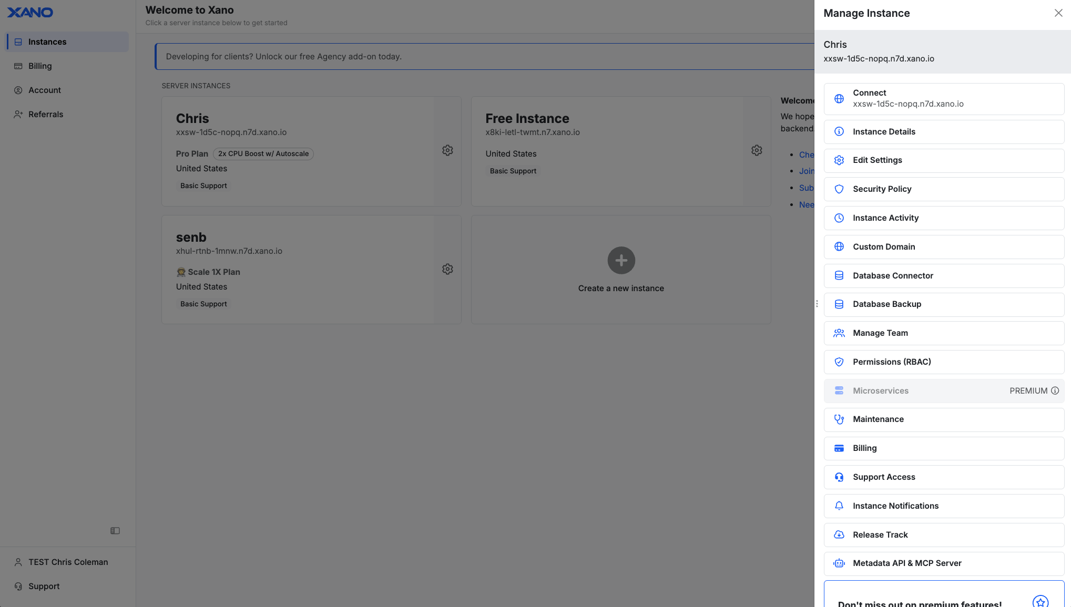Open Connect option in Manage Instance

[x=944, y=99]
